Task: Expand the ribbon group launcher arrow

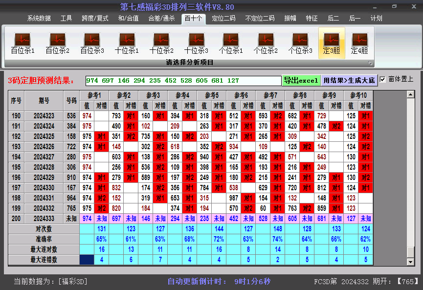Action: click(x=370, y=63)
